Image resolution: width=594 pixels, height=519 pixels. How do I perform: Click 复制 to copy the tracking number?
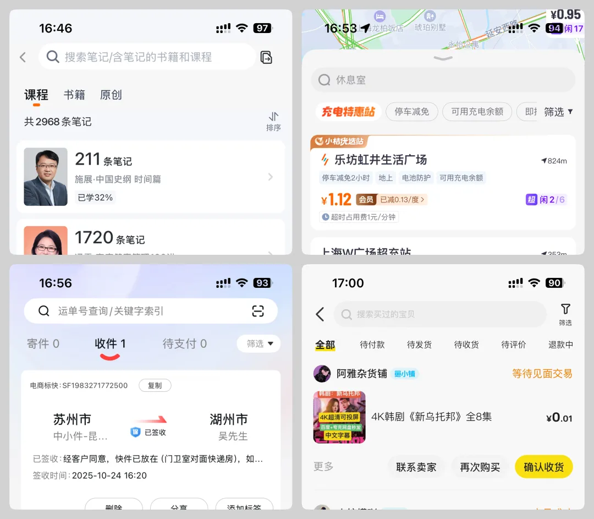(155, 385)
